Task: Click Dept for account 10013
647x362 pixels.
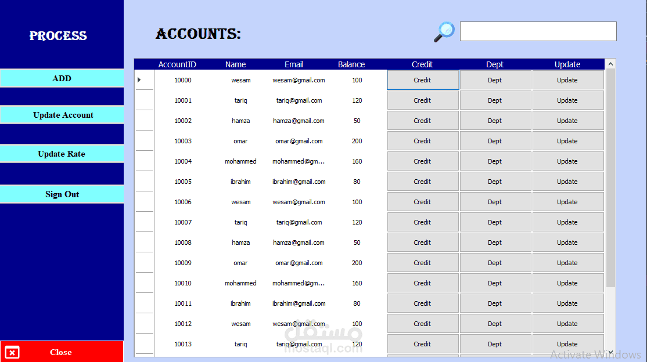Action: pyautogui.click(x=495, y=344)
